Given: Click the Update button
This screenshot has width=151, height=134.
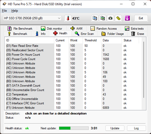Looking at the screenshot, I should (x=115, y=128).
